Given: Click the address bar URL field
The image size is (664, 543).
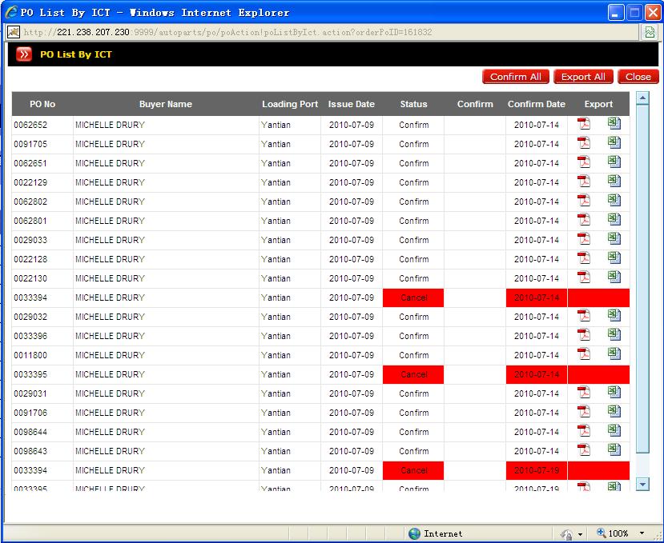Looking at the screenshot, I should click(x=320, y=32).
